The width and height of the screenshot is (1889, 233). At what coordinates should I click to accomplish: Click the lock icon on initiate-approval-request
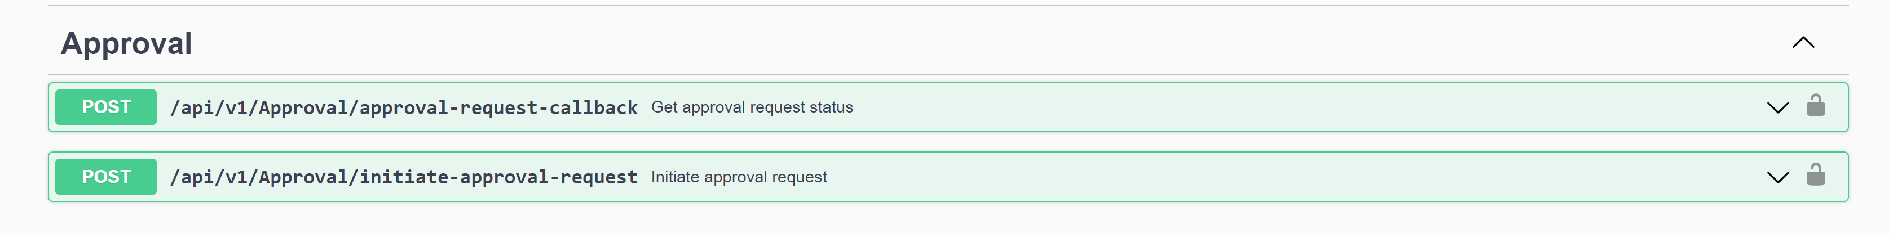[1815, 176]
